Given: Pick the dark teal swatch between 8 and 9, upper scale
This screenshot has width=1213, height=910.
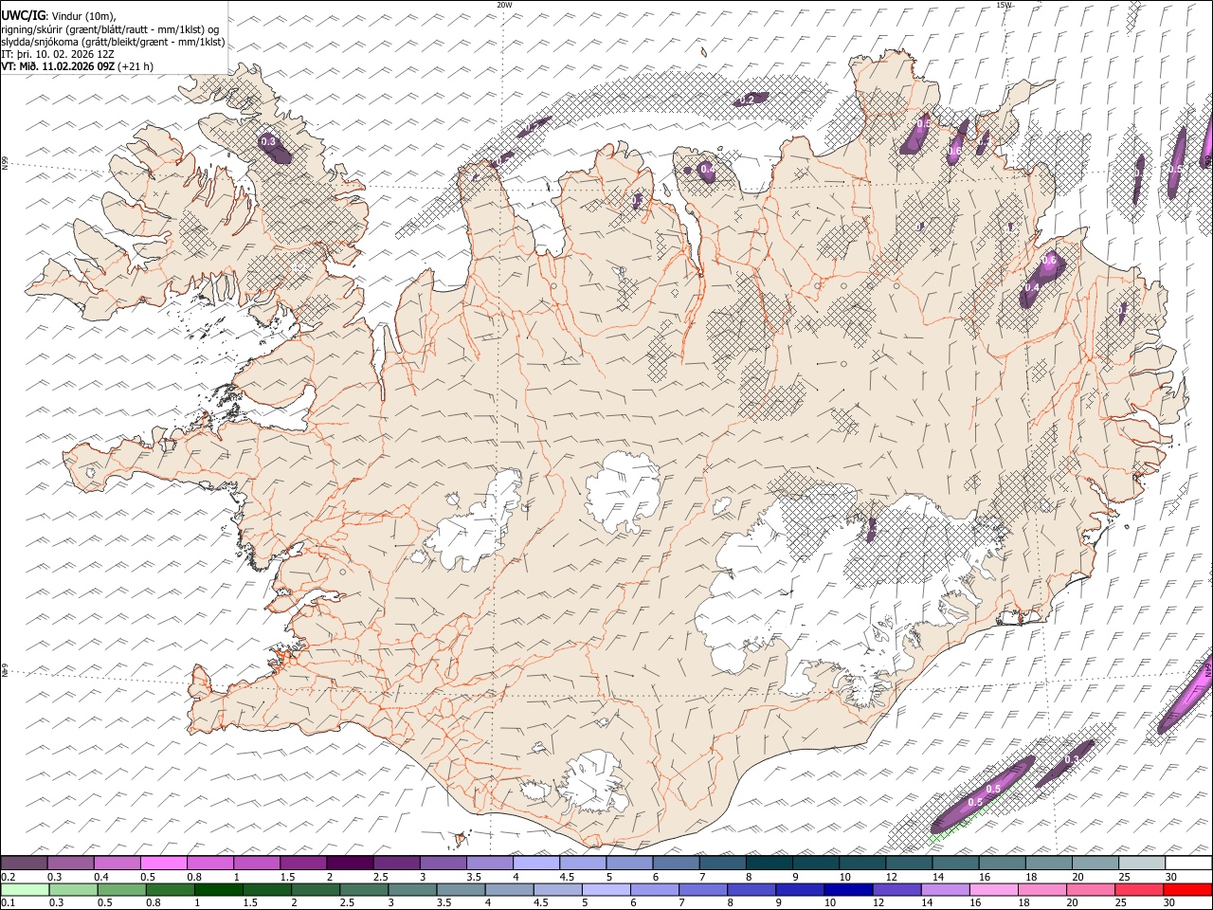Looking at the screenshot, I should 769,864.
